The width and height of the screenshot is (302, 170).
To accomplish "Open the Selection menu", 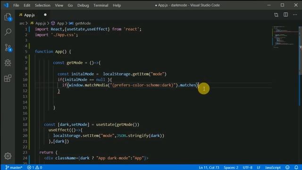I will (x=42, y=5).
